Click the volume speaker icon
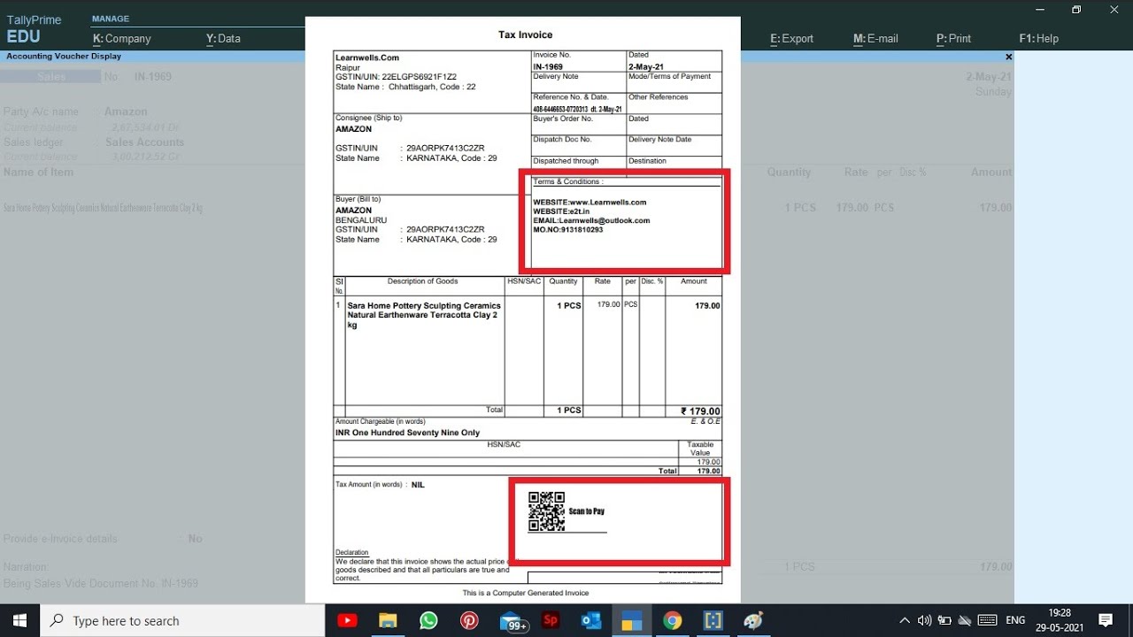This screenshot has width=1133, height=637. [x=924, y=620]
